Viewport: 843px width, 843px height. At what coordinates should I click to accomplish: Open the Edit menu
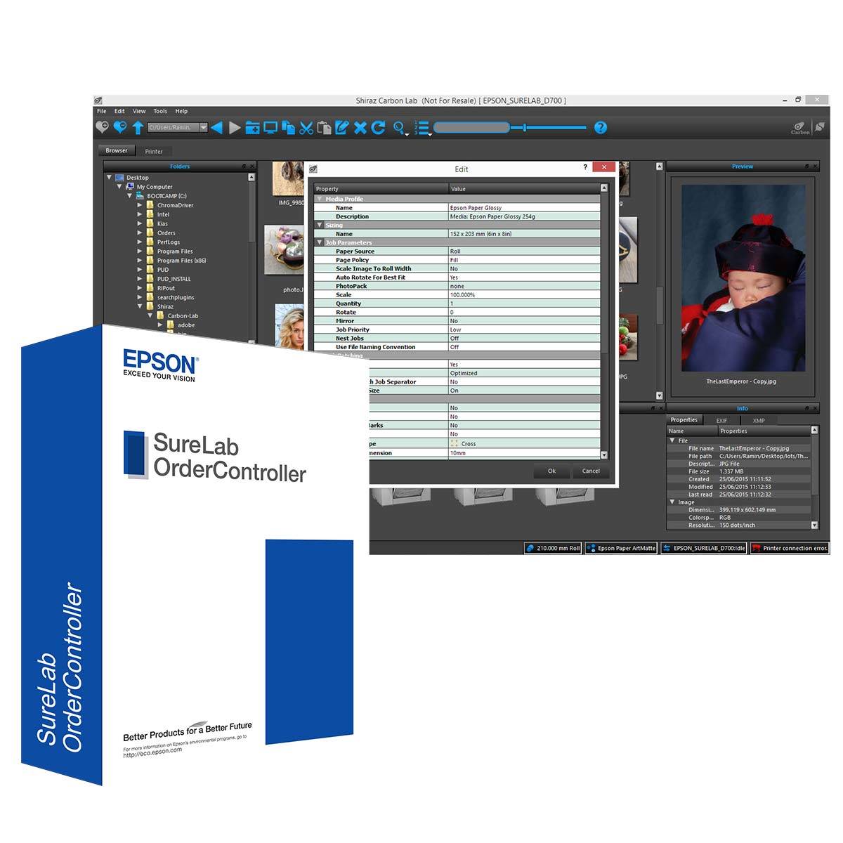click(x=119, y=111)
